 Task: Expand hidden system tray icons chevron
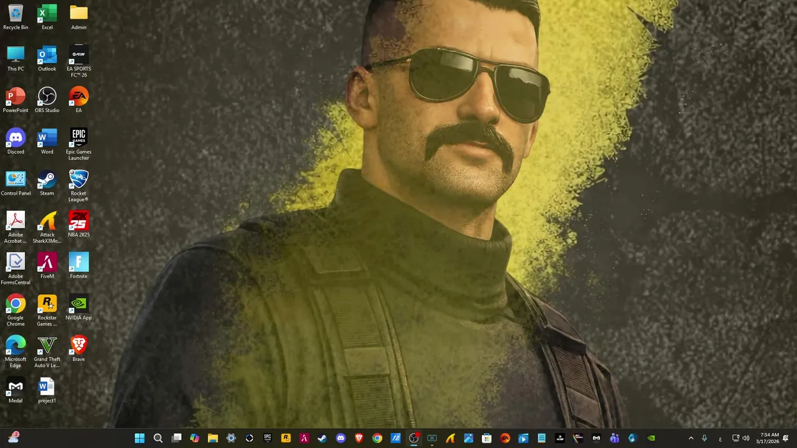pyautogui.click(x=691, y=438)
